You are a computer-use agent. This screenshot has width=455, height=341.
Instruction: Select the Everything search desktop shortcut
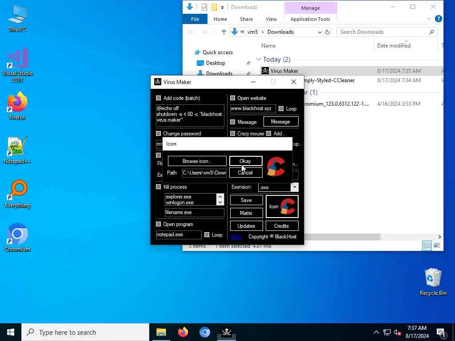click(17, 194)
